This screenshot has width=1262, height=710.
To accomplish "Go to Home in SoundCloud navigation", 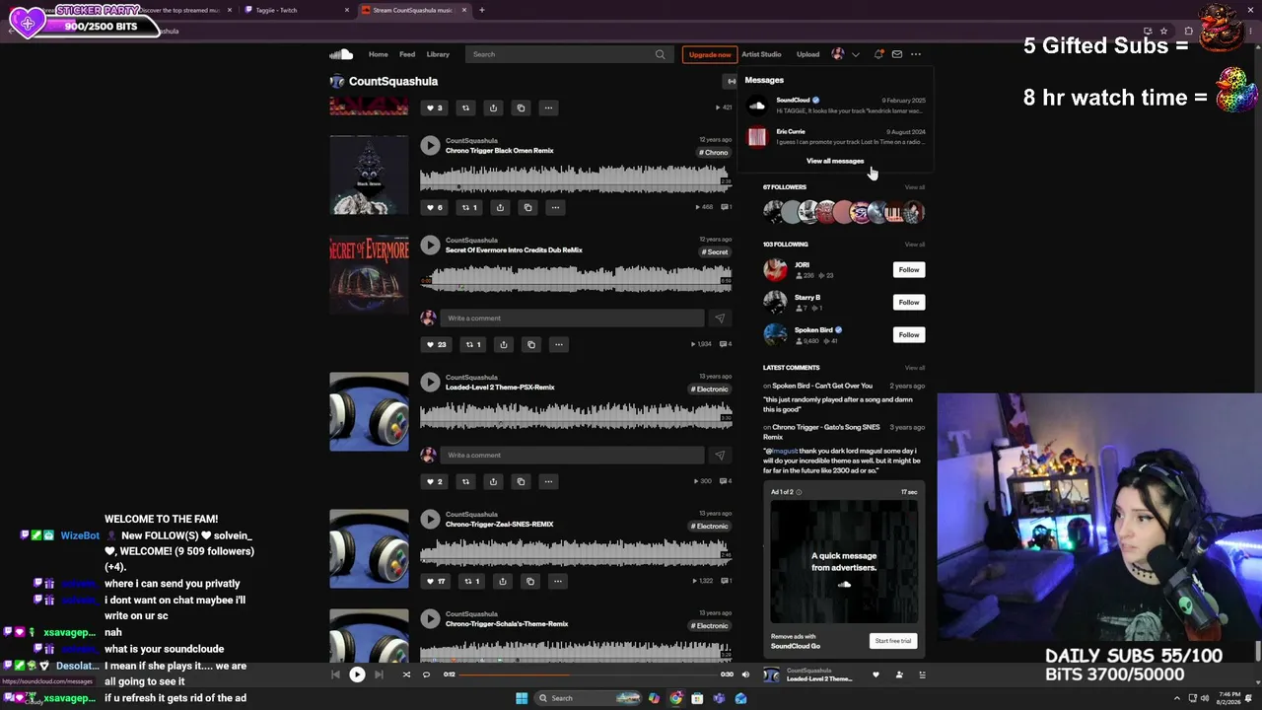I will click(x=379, y=54).
